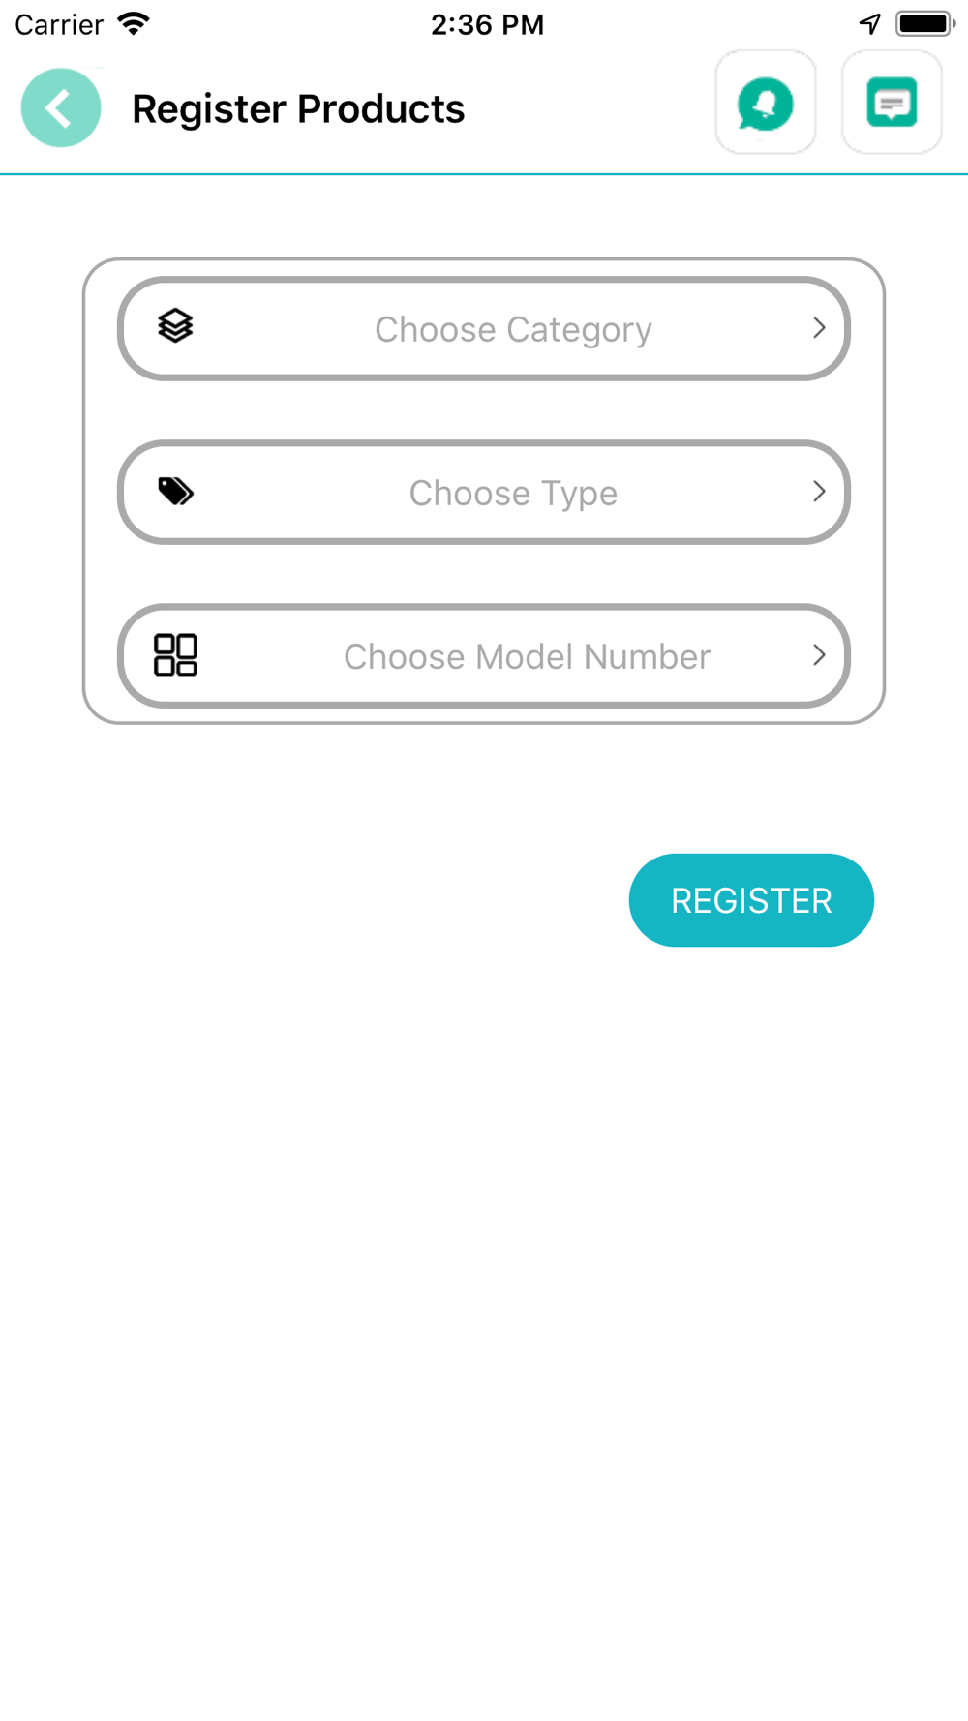Open the Choose Category dropdown

tap(513, 329)
